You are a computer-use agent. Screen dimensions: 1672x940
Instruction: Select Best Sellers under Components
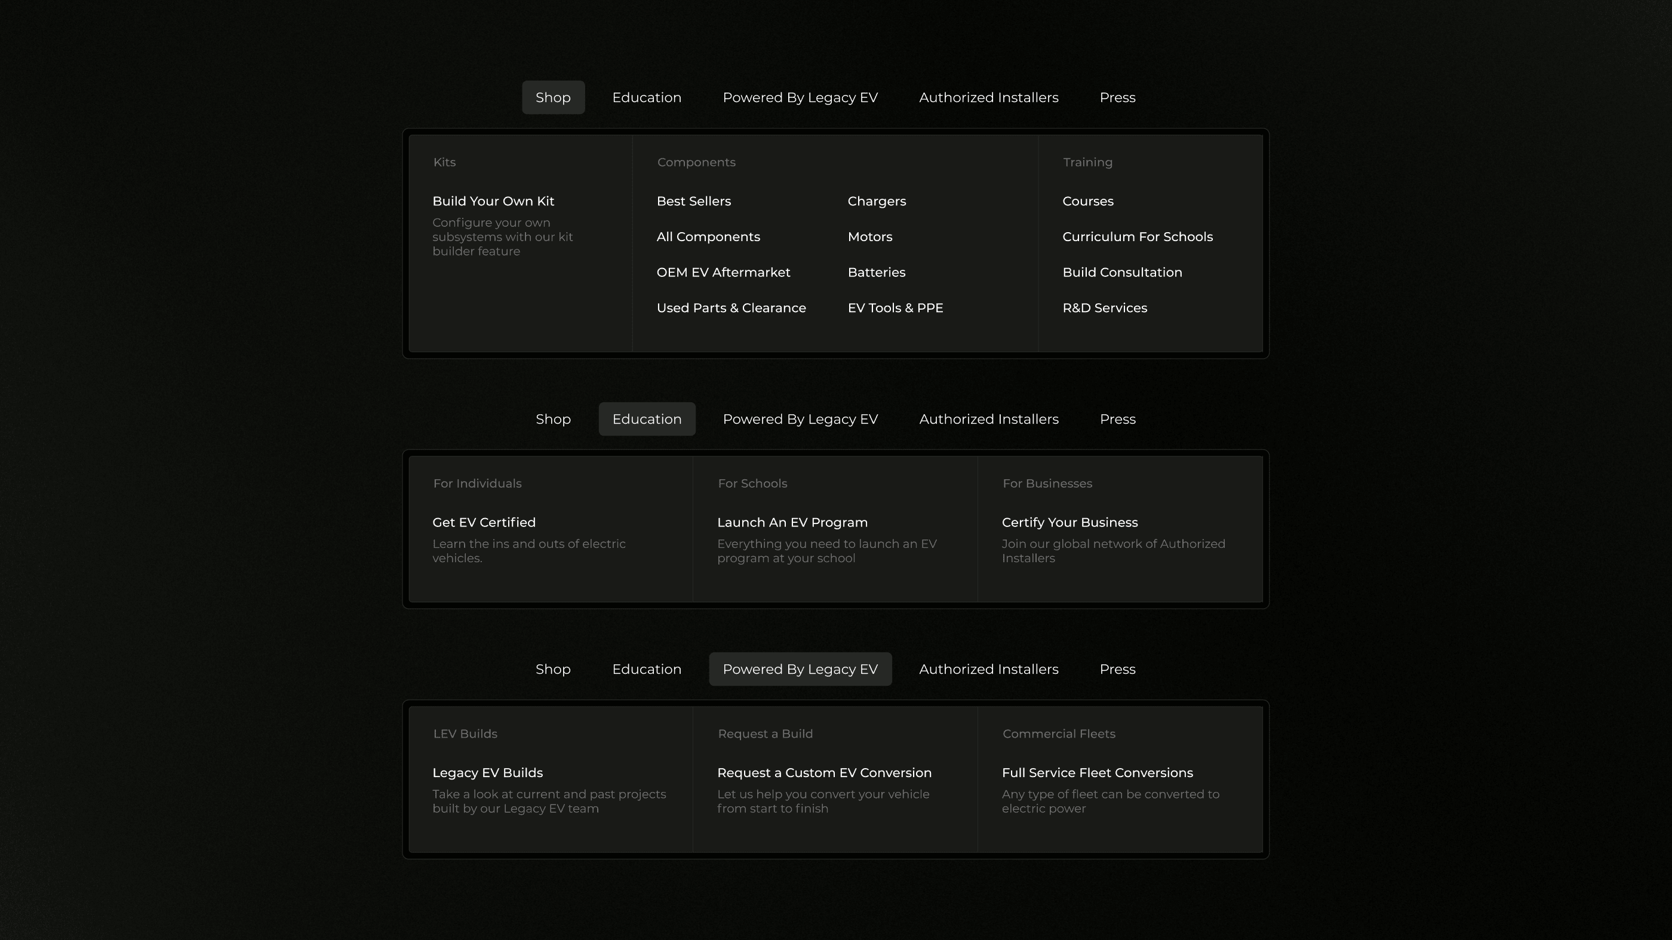click(x=693, y=201)
